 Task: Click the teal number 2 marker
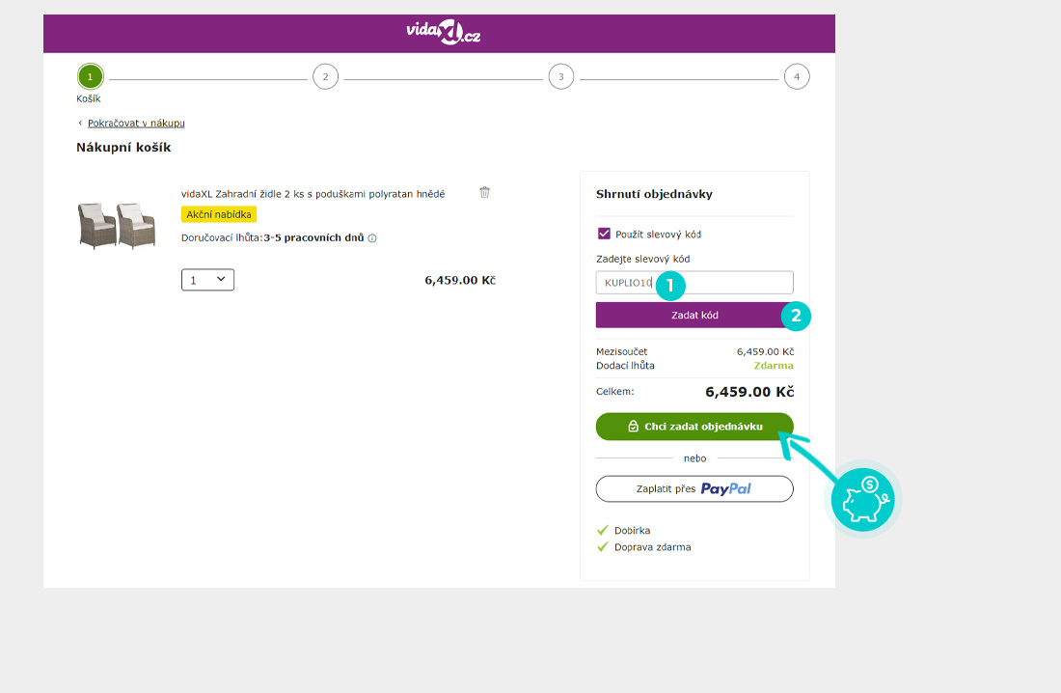[796, 316]
